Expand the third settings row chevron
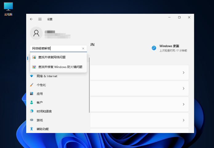The width and height of the screenshot is (214, 148). pyautogui.click(x=183, y=104)
